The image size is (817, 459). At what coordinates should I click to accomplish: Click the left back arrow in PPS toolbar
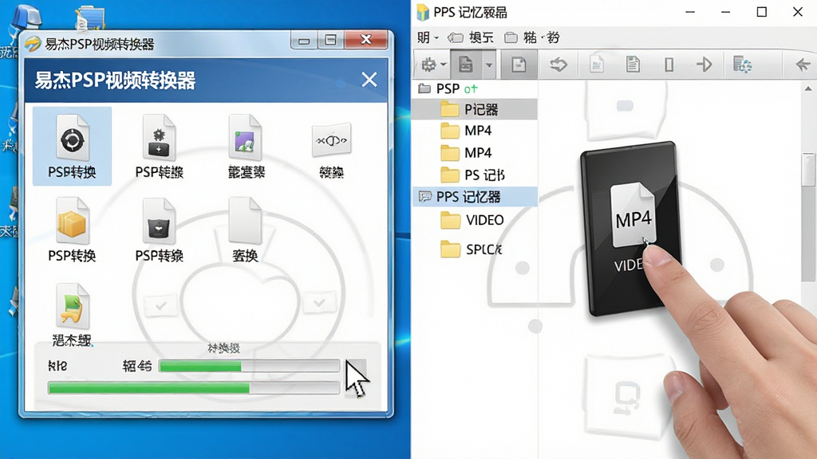click(803, 65)
